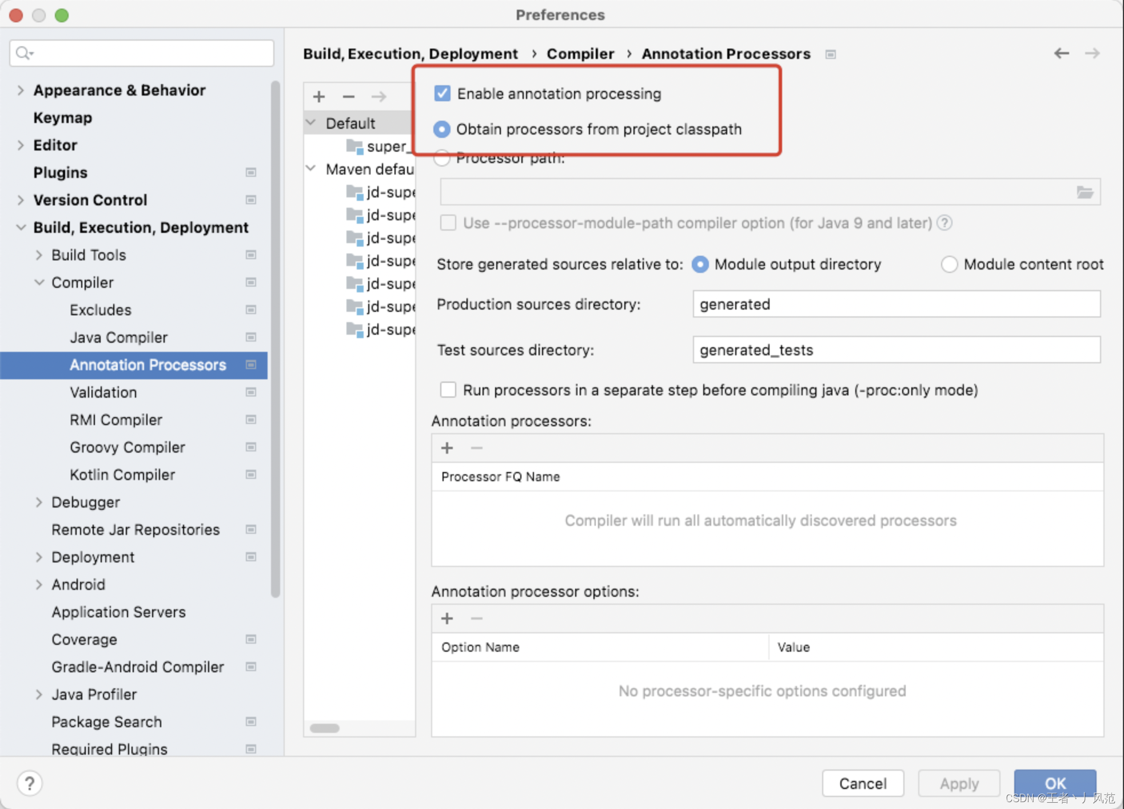Disable the Enable annotation processing checkbox
Viewport: 1124px width, 809px height.
point(443,93)
